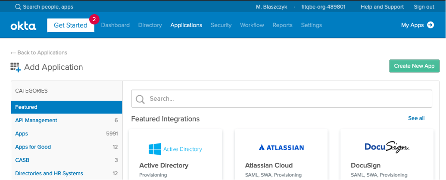Viewport: 446px width, 180px height.
Task: Click Sign out
Action: tap(424, 7)
